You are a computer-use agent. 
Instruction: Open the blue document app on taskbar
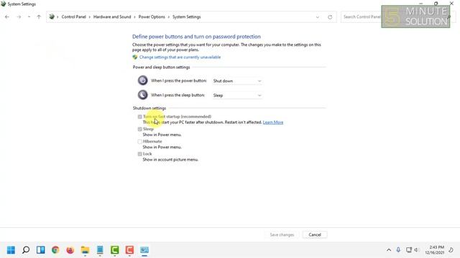coord(100,250)
